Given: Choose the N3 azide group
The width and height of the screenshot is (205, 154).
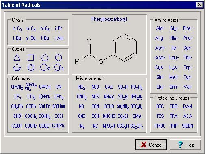Looking at the screenshot, I should 82,126.
